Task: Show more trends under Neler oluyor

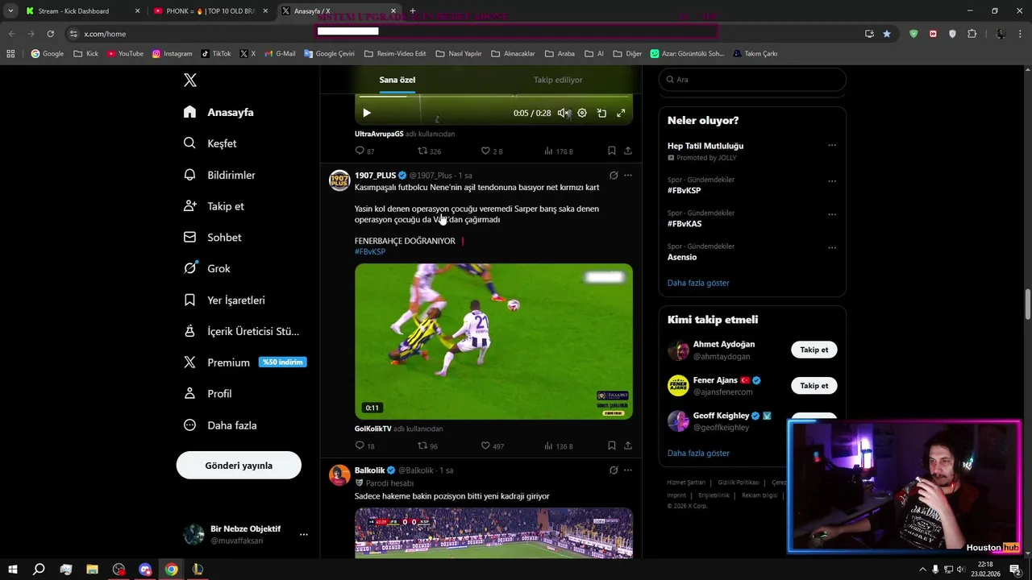Action: 698,283
